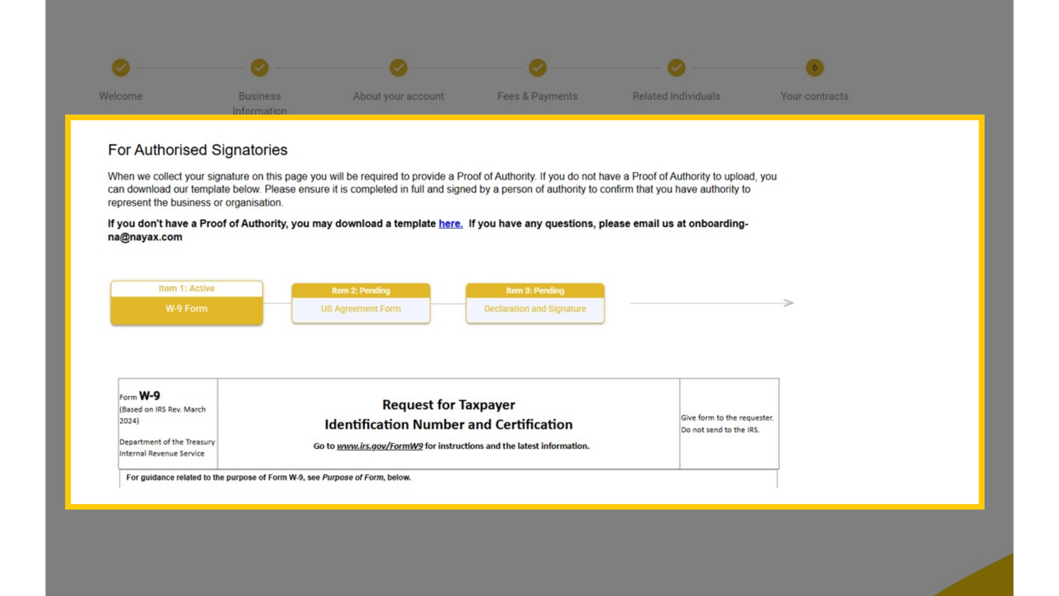The width and height of the screenshot is (1059, 596).
Task: Click the Internal Revenue Service text
Action: pos(162,453)
